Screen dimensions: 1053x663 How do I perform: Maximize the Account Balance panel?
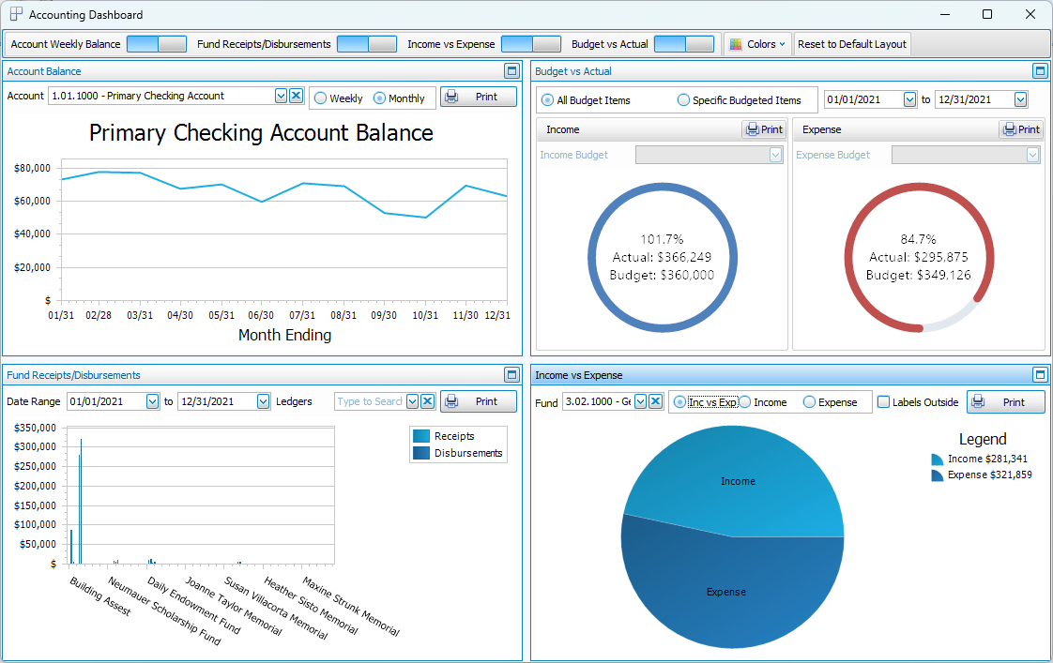tap(511, 71)
